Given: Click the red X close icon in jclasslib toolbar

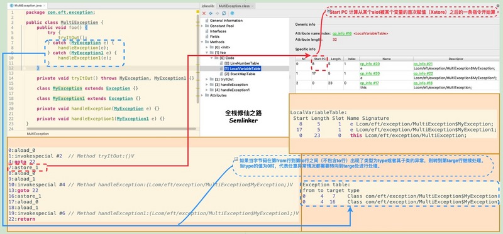Looking at the screenshot, I should pos(204,13).
